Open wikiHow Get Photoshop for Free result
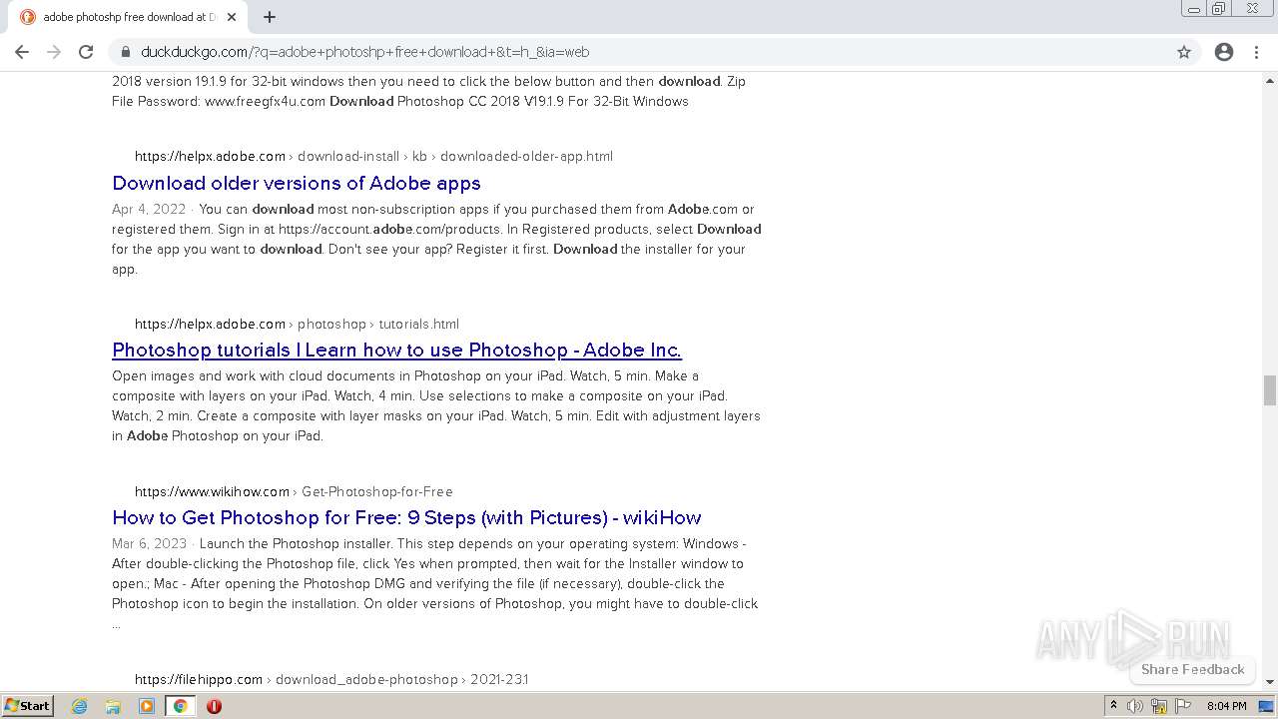The width and height of the screenshot is (1278, 719). pos(406,518)
